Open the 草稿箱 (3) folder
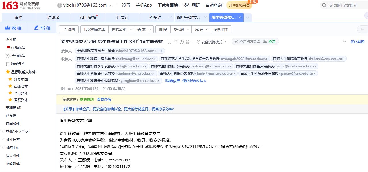Screen dimensions: 368x172 pos(14,108)
